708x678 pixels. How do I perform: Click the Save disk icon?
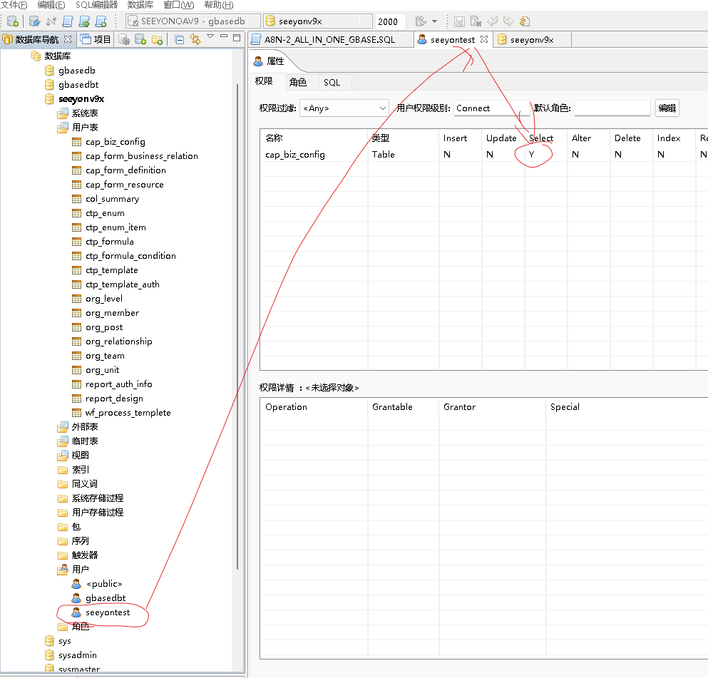(x=459, y=21)
